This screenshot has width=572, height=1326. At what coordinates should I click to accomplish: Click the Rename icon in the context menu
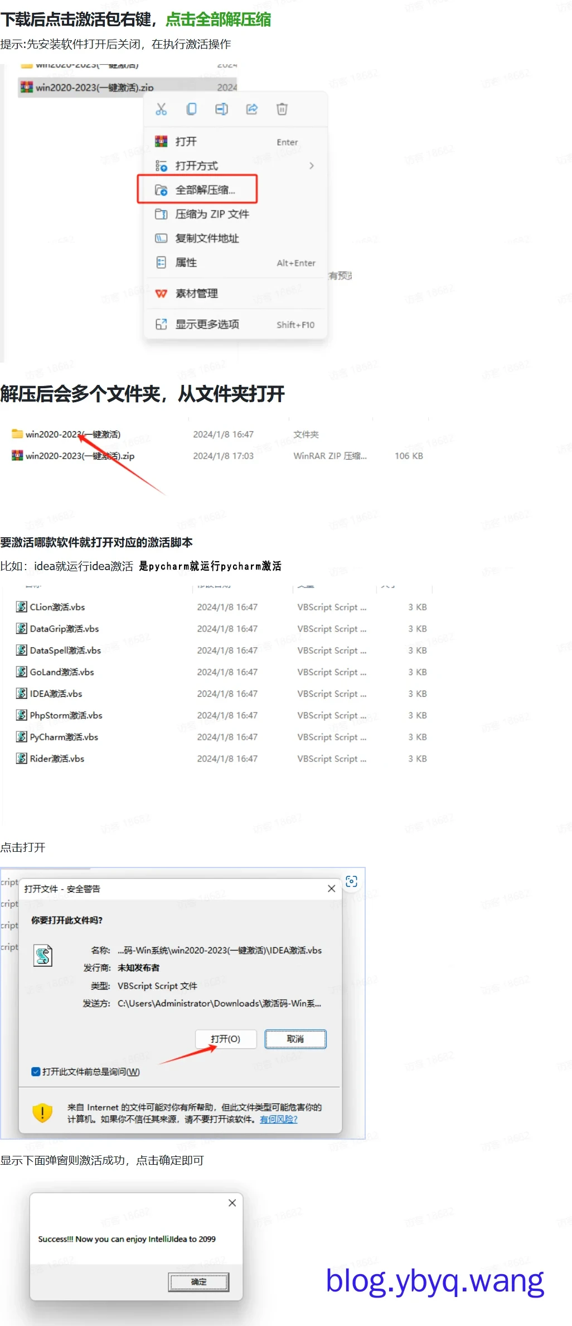coord(221,109)
